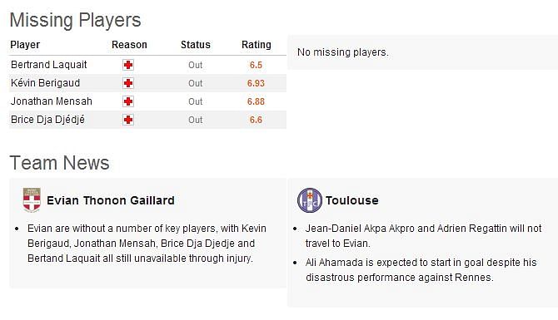Click Laquait's 6.5 rating value
Image resolution: width=558 pixels, height=320 pixels.
pyautogui.click(x=256, y=65)
